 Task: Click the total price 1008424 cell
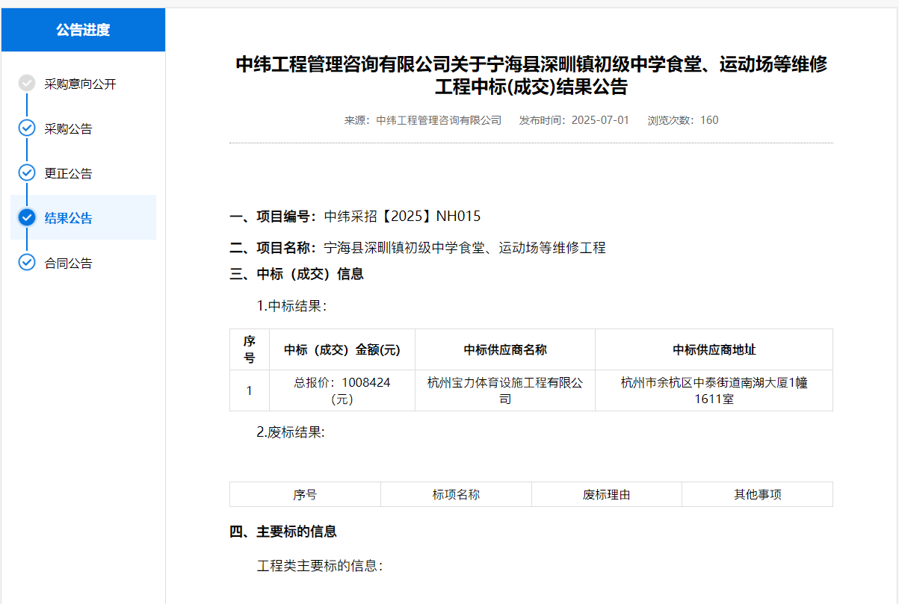pyautogui.click(x=342, y=390)
